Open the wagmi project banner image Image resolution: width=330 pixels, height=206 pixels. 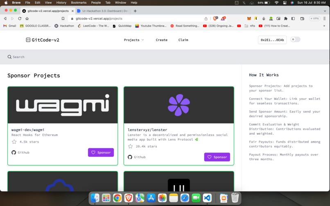coord(63,105)
